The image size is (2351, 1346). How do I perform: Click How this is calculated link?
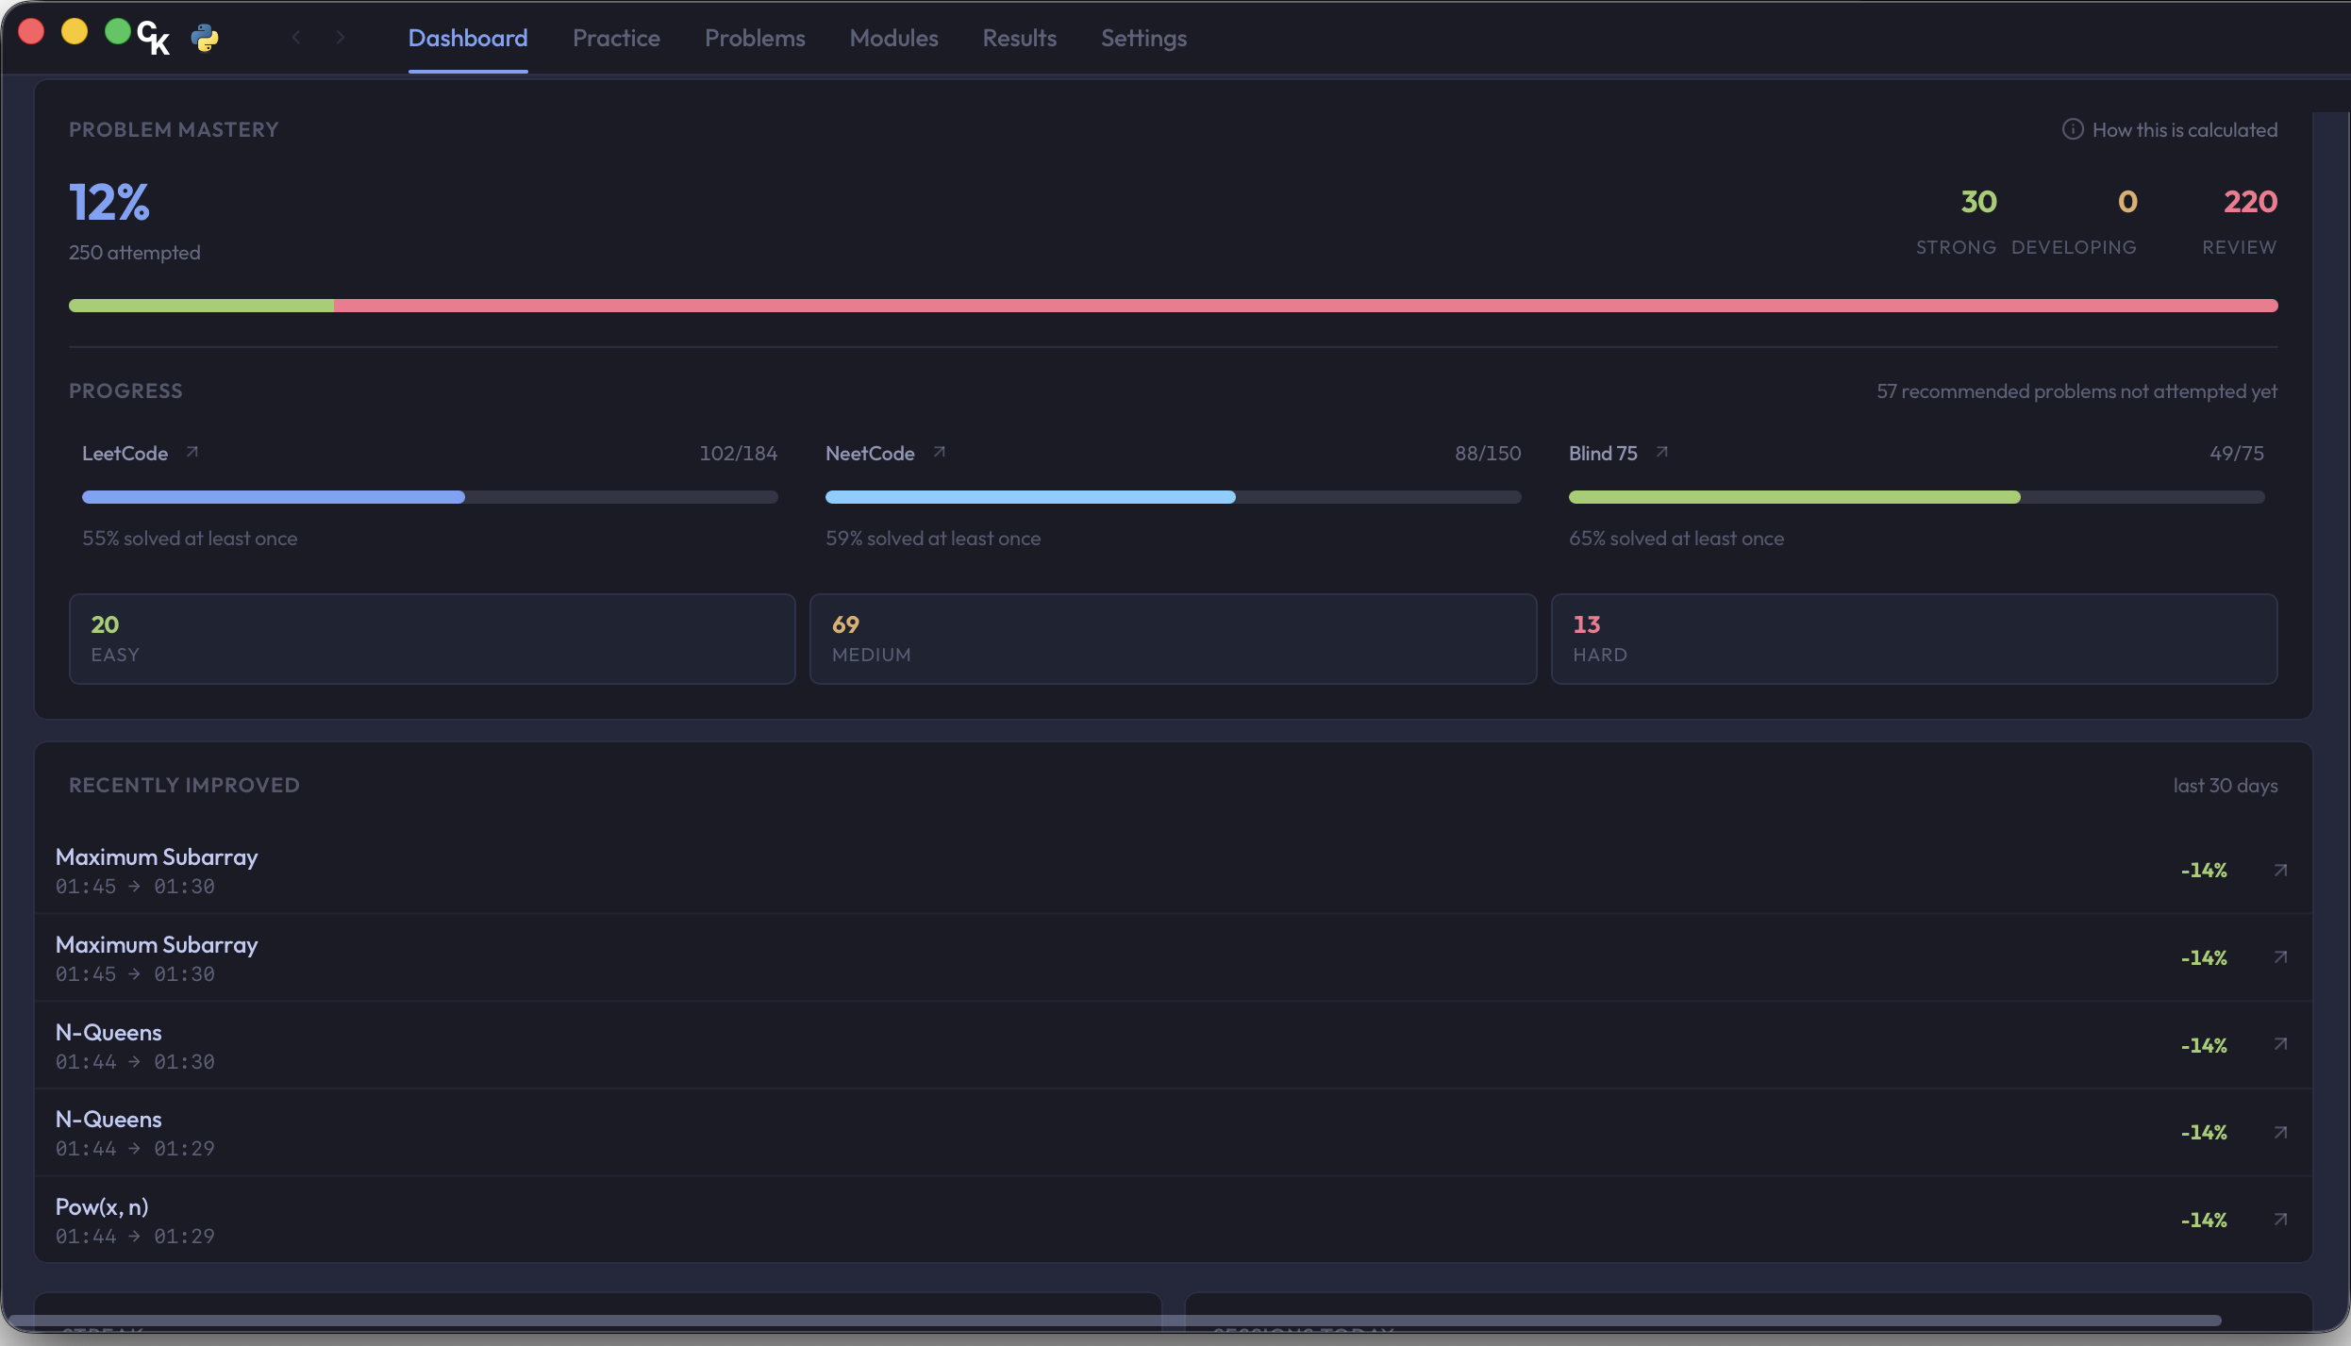[x=2184, y=129]
